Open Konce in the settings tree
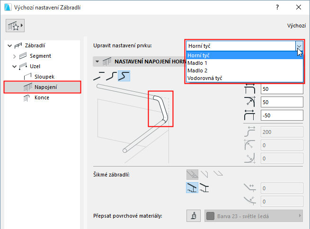Image resolution: width=310 pixels, height=229 pixels. pyautogui.click(x=42, y=97)
